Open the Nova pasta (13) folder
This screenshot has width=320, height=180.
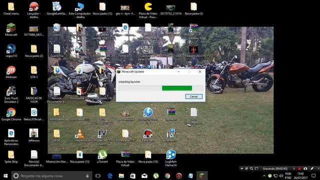click(79, 156)
